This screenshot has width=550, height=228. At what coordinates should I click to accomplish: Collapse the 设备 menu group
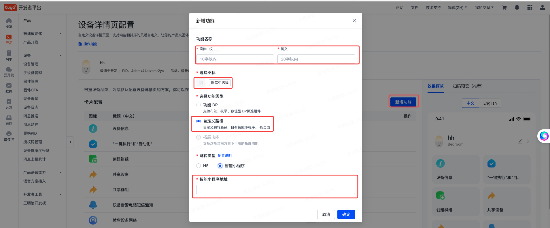61,56
